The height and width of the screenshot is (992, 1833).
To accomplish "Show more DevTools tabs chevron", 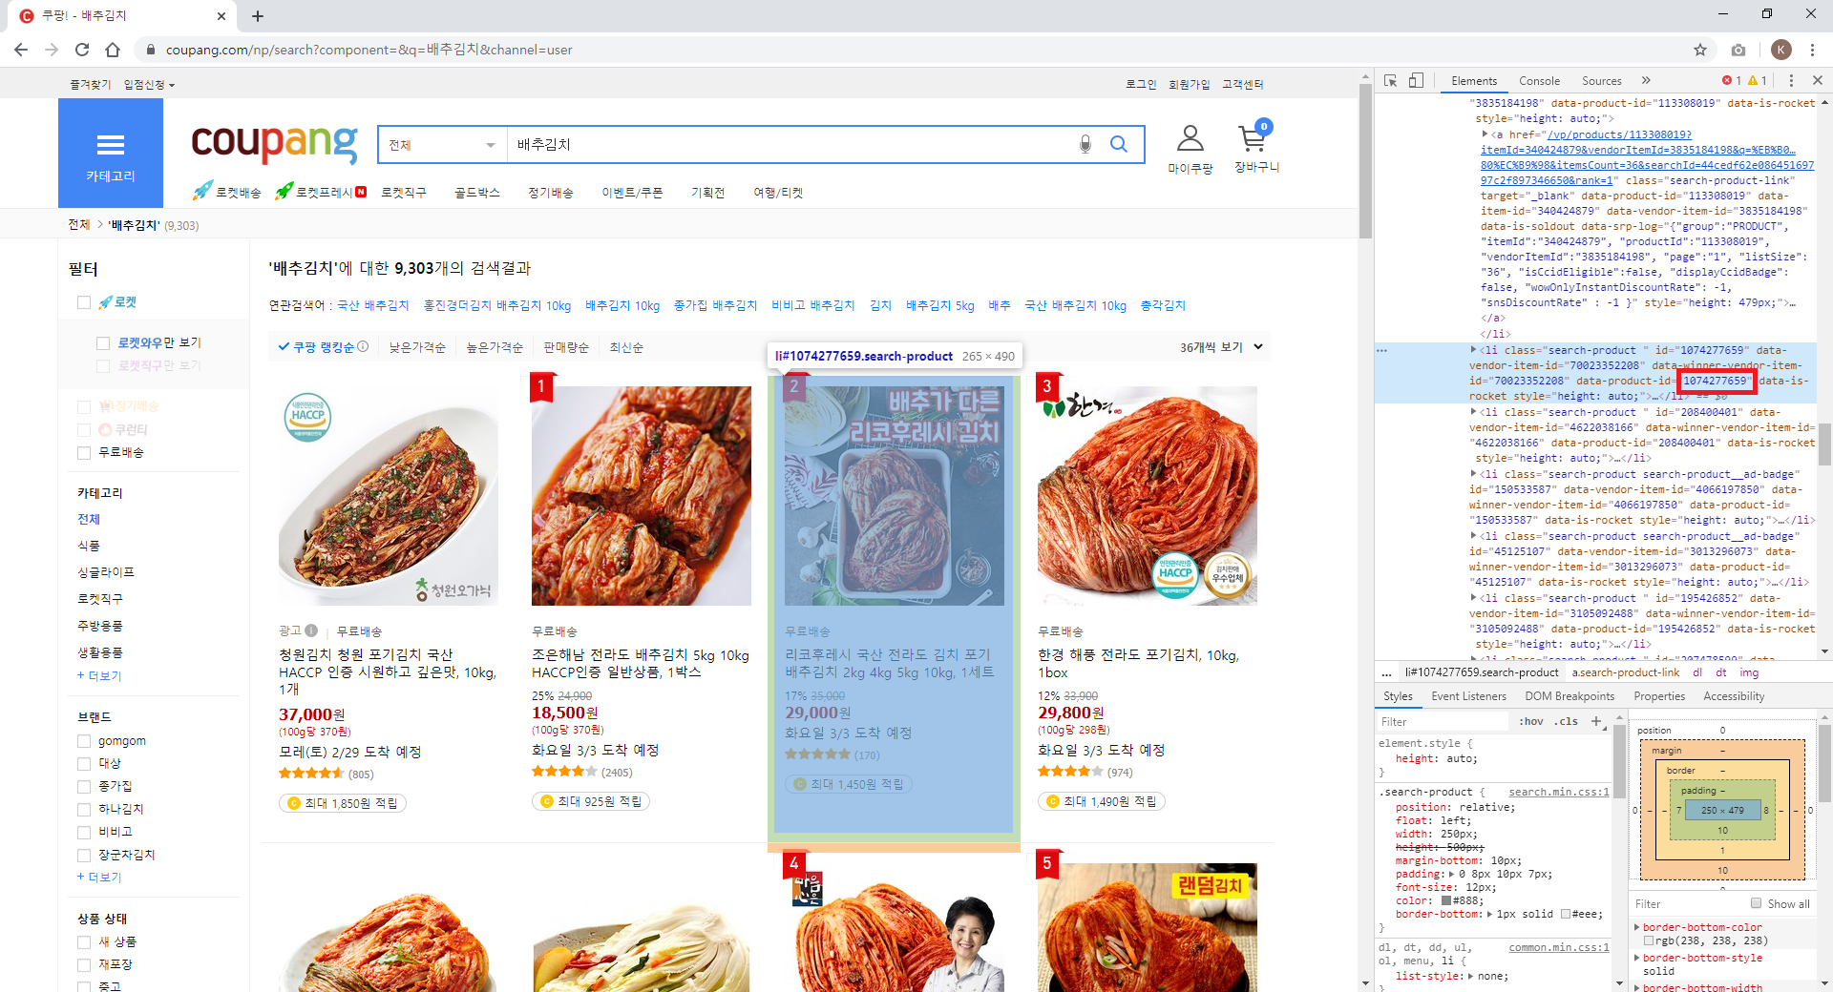I will (1646, 81).
